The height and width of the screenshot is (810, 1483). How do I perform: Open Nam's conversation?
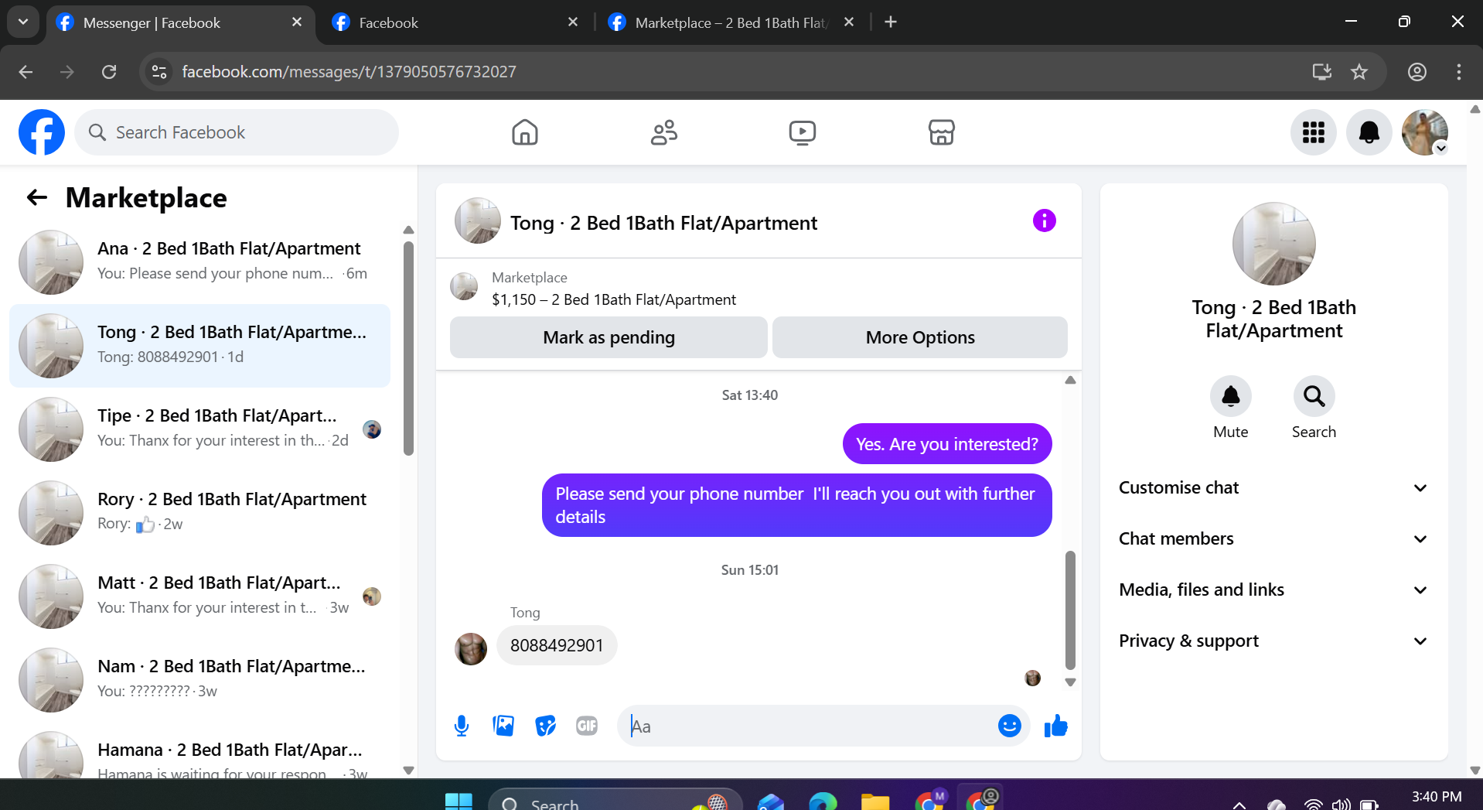(x=199, y=679)
